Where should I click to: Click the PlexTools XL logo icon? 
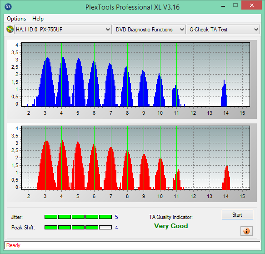click(8, 7)
